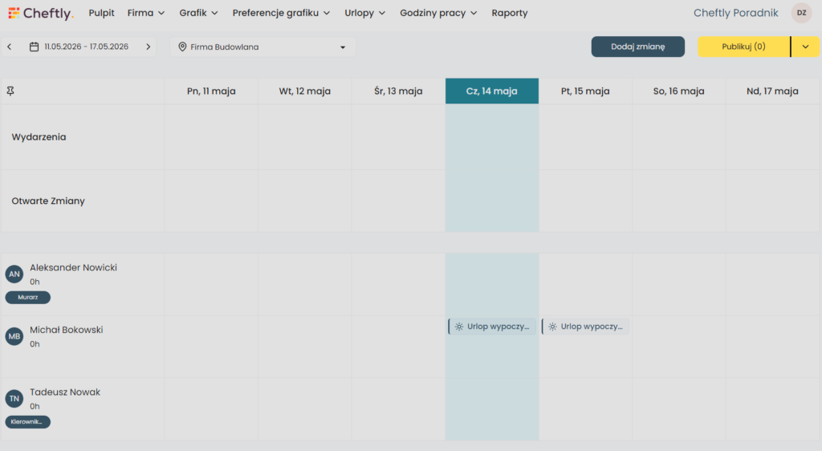Go to previous week arrow
The width and height of the screenshot is (822, 451).
coord(10,47)
